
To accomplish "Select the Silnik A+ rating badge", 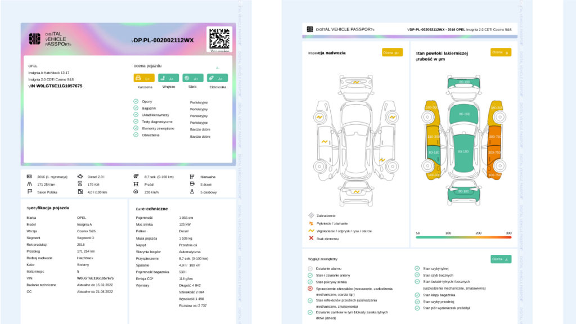I will coord(193,78).
